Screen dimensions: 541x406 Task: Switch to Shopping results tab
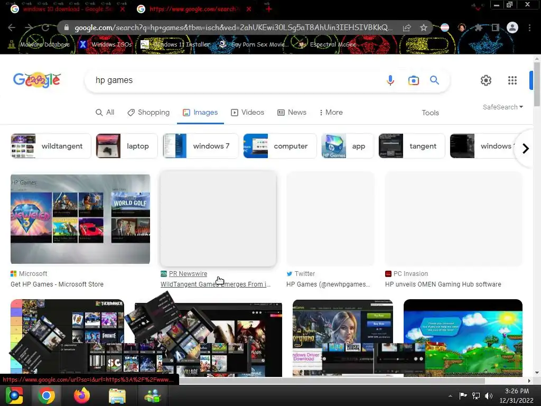[x=148, y=112]
